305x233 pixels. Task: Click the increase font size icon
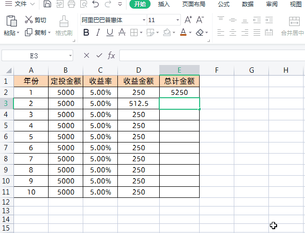tap(188, 20)
